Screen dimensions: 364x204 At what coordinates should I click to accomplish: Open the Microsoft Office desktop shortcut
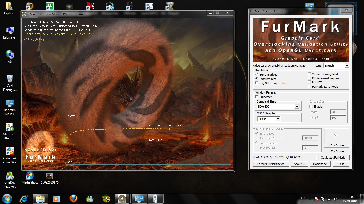tap(10, 131)
